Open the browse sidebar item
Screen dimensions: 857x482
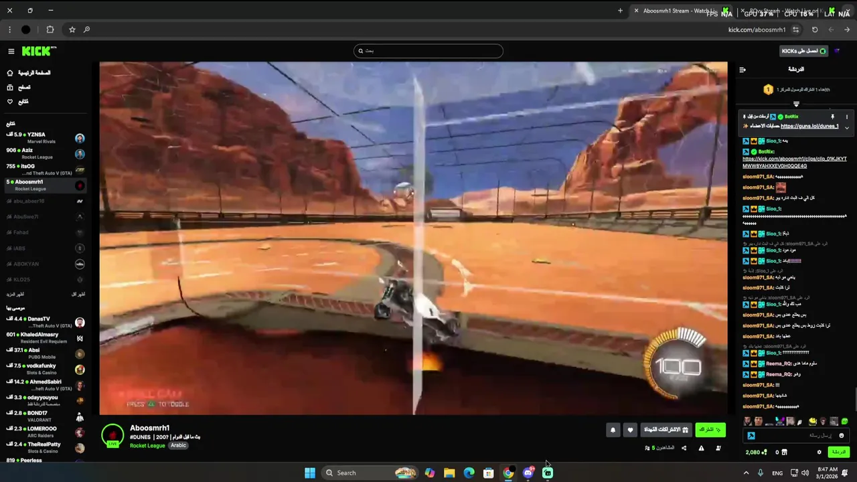coord(19,88)
